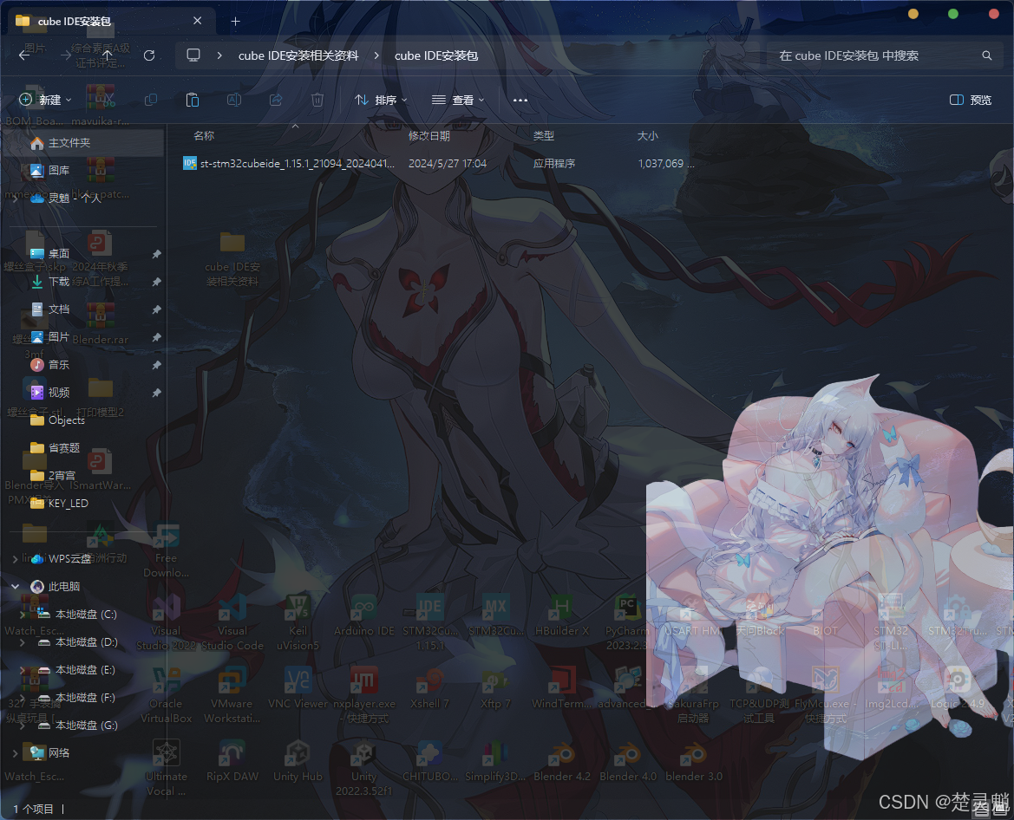Expand 本地磁盘 (D:) in the sidebar
The width and height of the screenshot is (1014, 820).
23,642
